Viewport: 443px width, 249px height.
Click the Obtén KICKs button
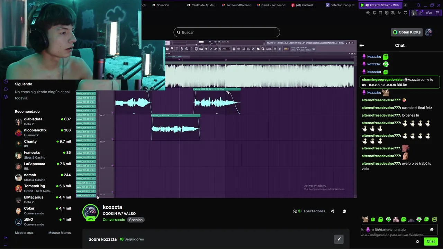[x=407, y=32]
